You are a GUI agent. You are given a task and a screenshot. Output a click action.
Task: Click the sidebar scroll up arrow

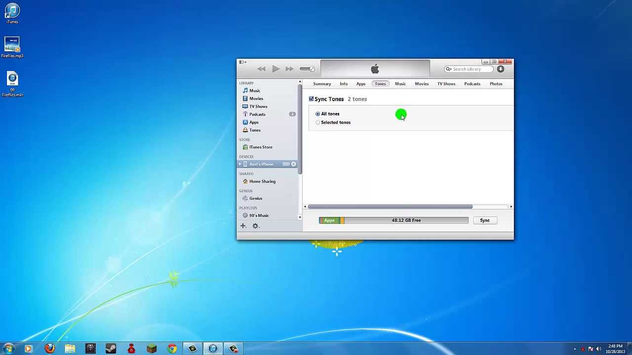(x=300, y=82)
